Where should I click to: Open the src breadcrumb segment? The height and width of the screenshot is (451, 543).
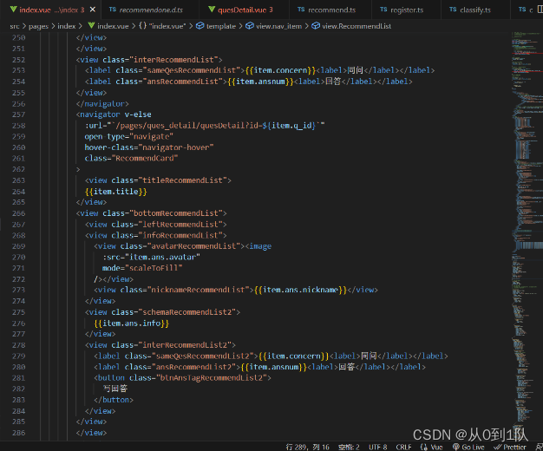click(x=15, y=26)
